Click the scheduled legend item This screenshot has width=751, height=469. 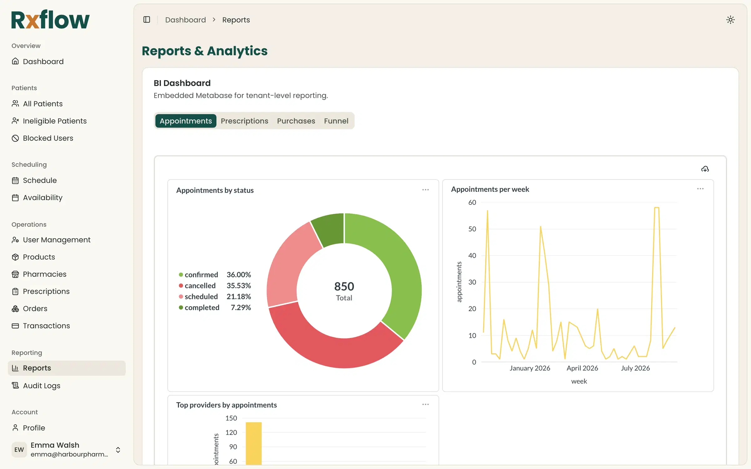coord(215,296)
